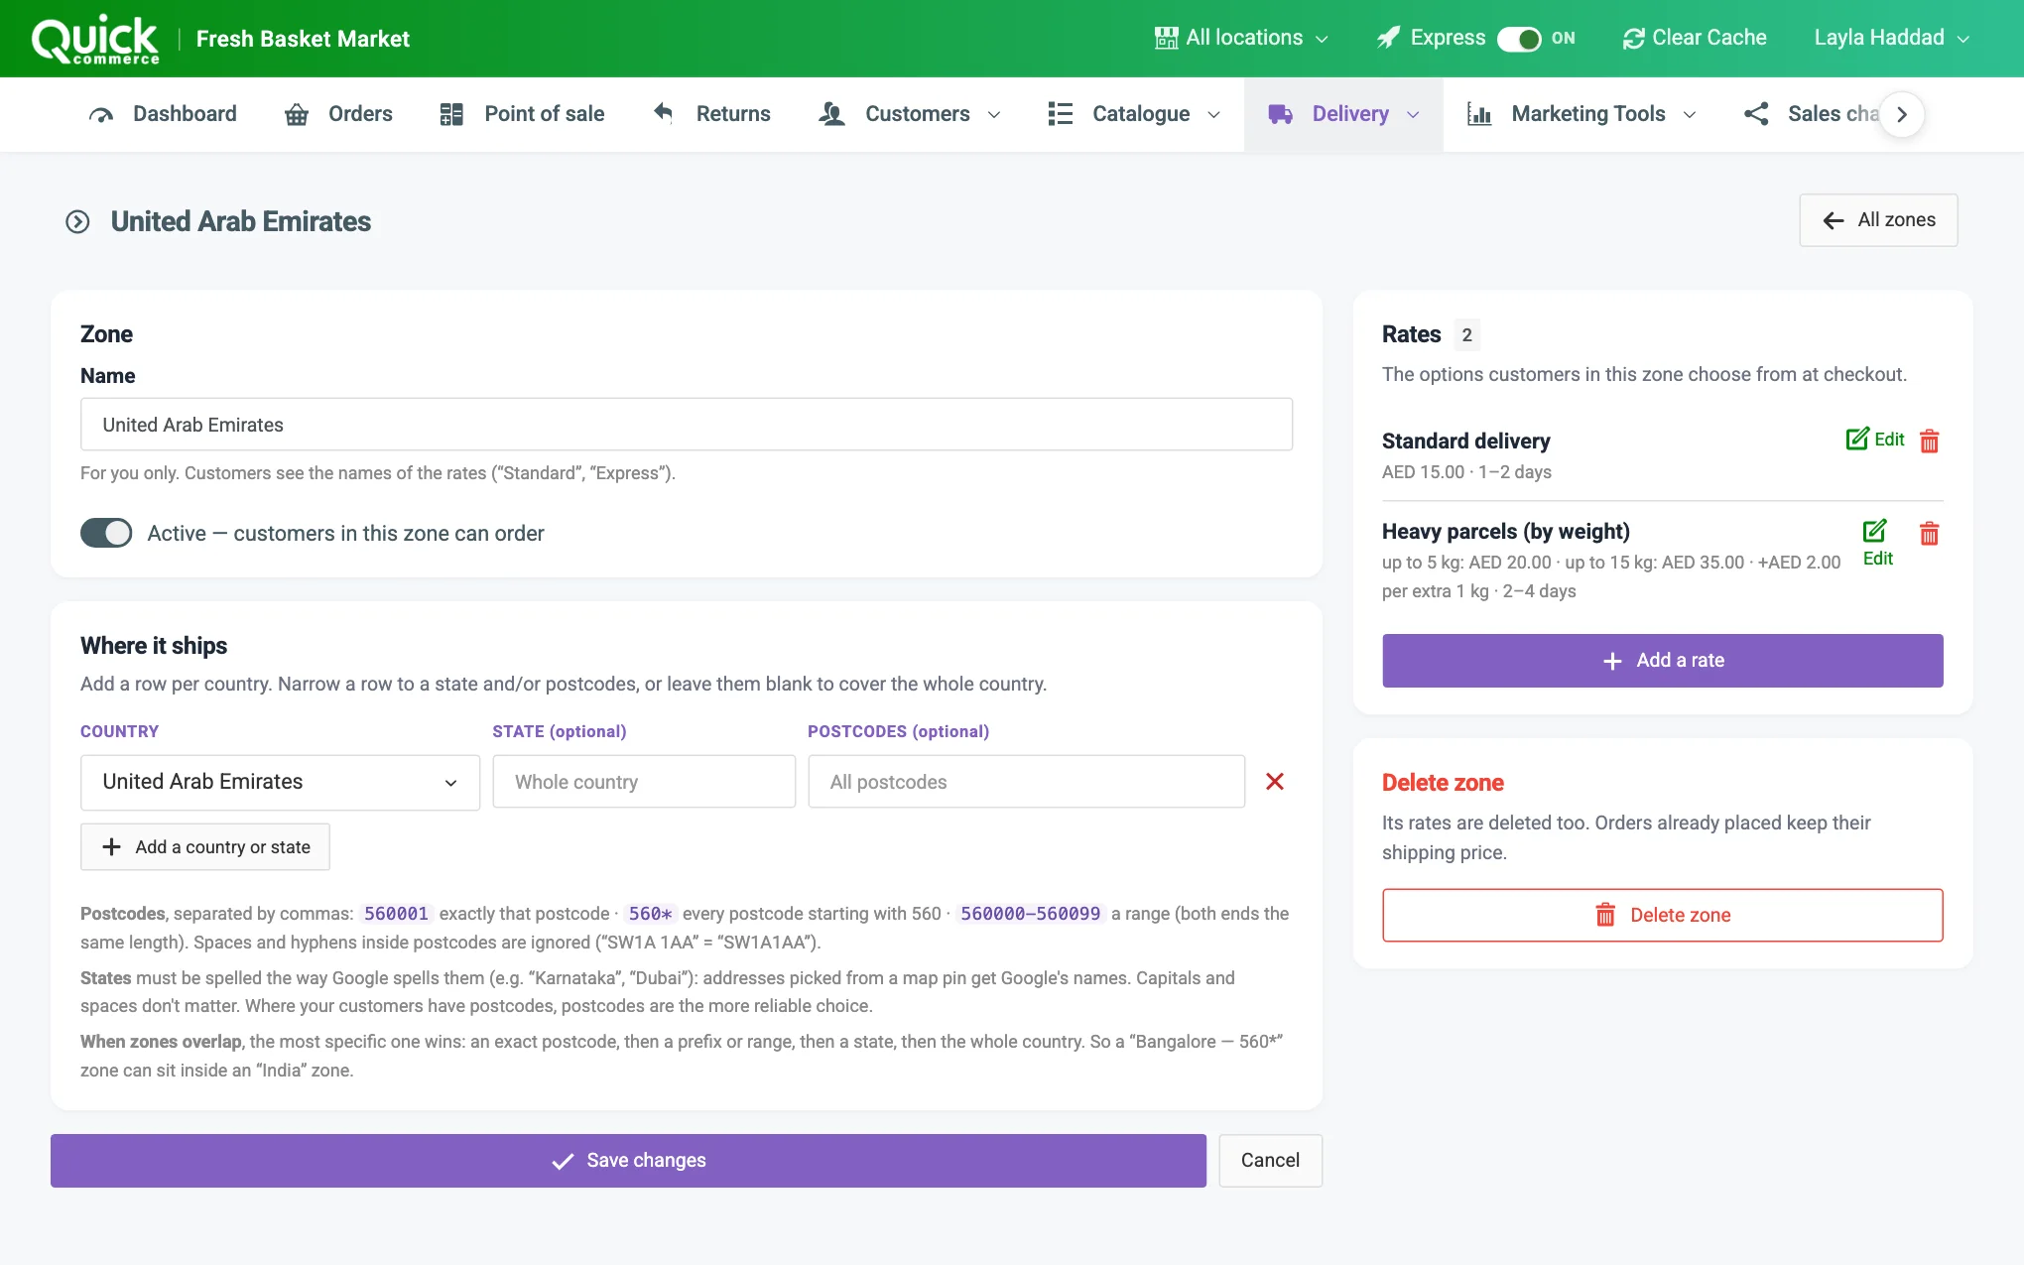Click the Postcodes input field
The image size is (2024, 1265).
pyautogui.click(x=1026, y=782)
